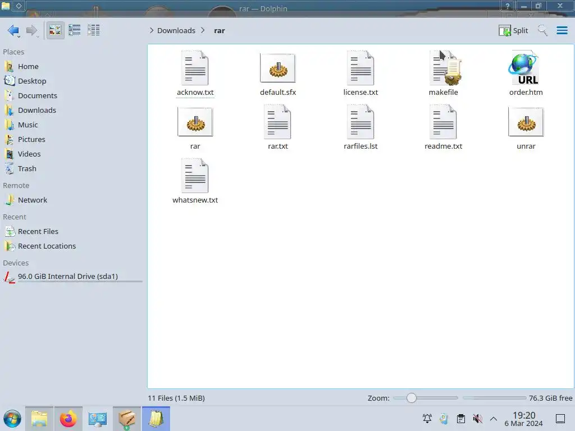Click the device-tray icon beside the bell
This screenshot has height=431, width=575.
coord(444,419)
